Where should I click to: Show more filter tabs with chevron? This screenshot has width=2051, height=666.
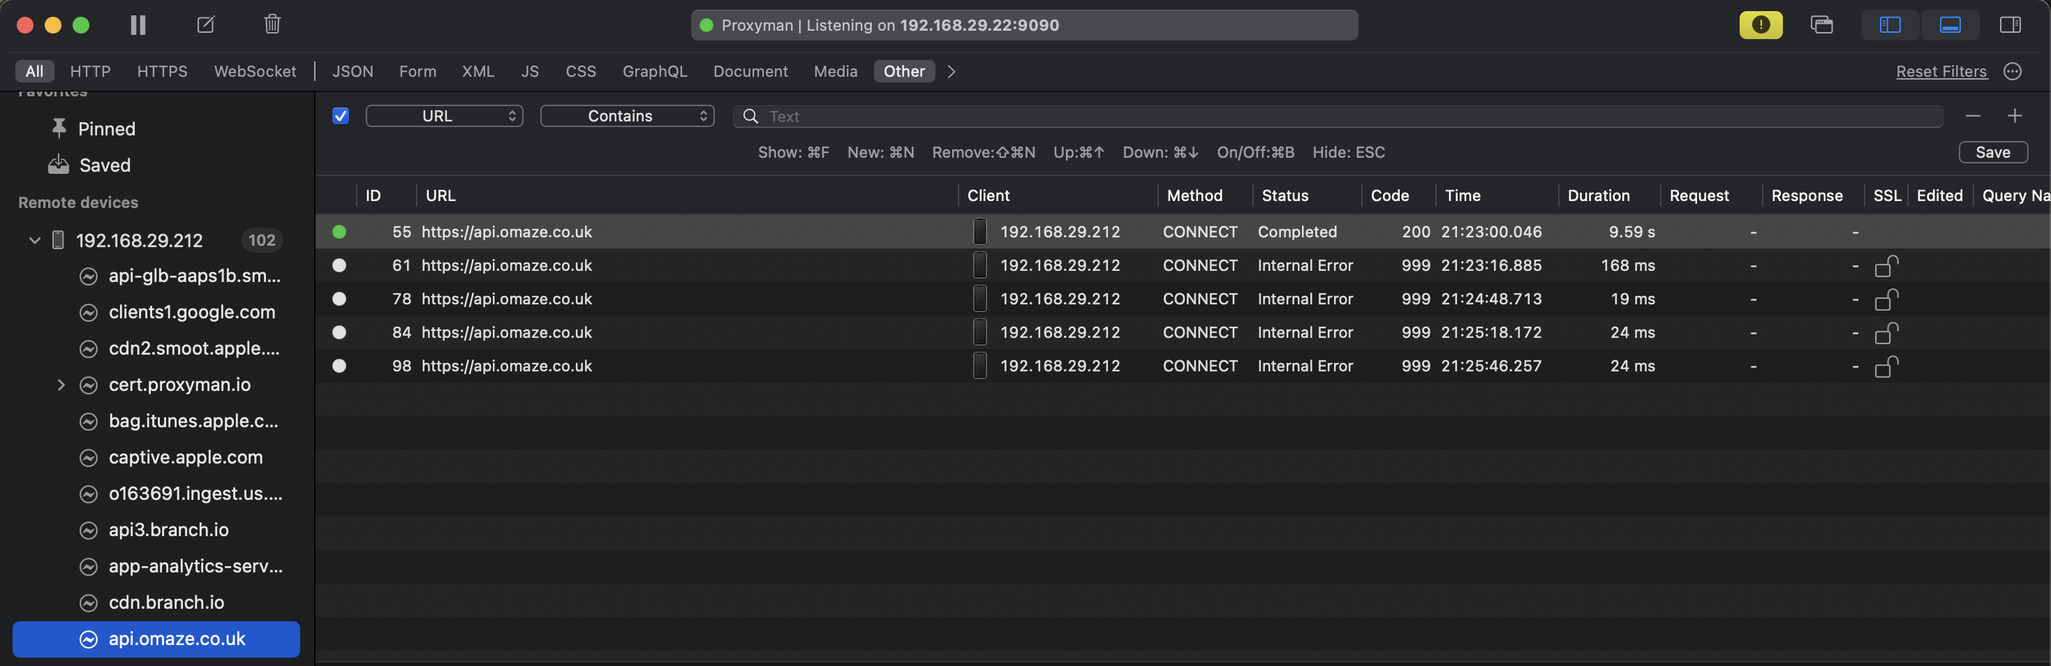click(x=952, y=72)
